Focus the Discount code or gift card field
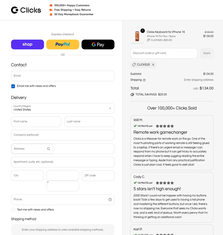The width and height of the screenshot is (223, 235). 164,53
